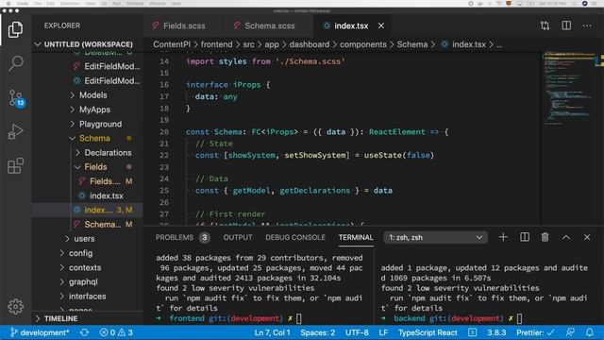Close the bottom panel
Image resolution: width=604 pixels, height=340 pixels.
tap(587, 237)
